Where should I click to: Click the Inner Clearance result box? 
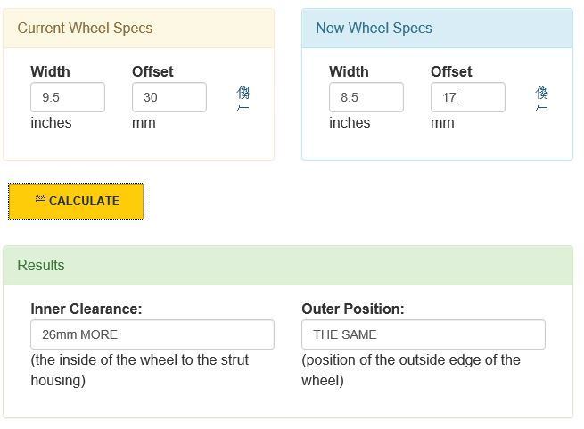click(x=152, y=334)
